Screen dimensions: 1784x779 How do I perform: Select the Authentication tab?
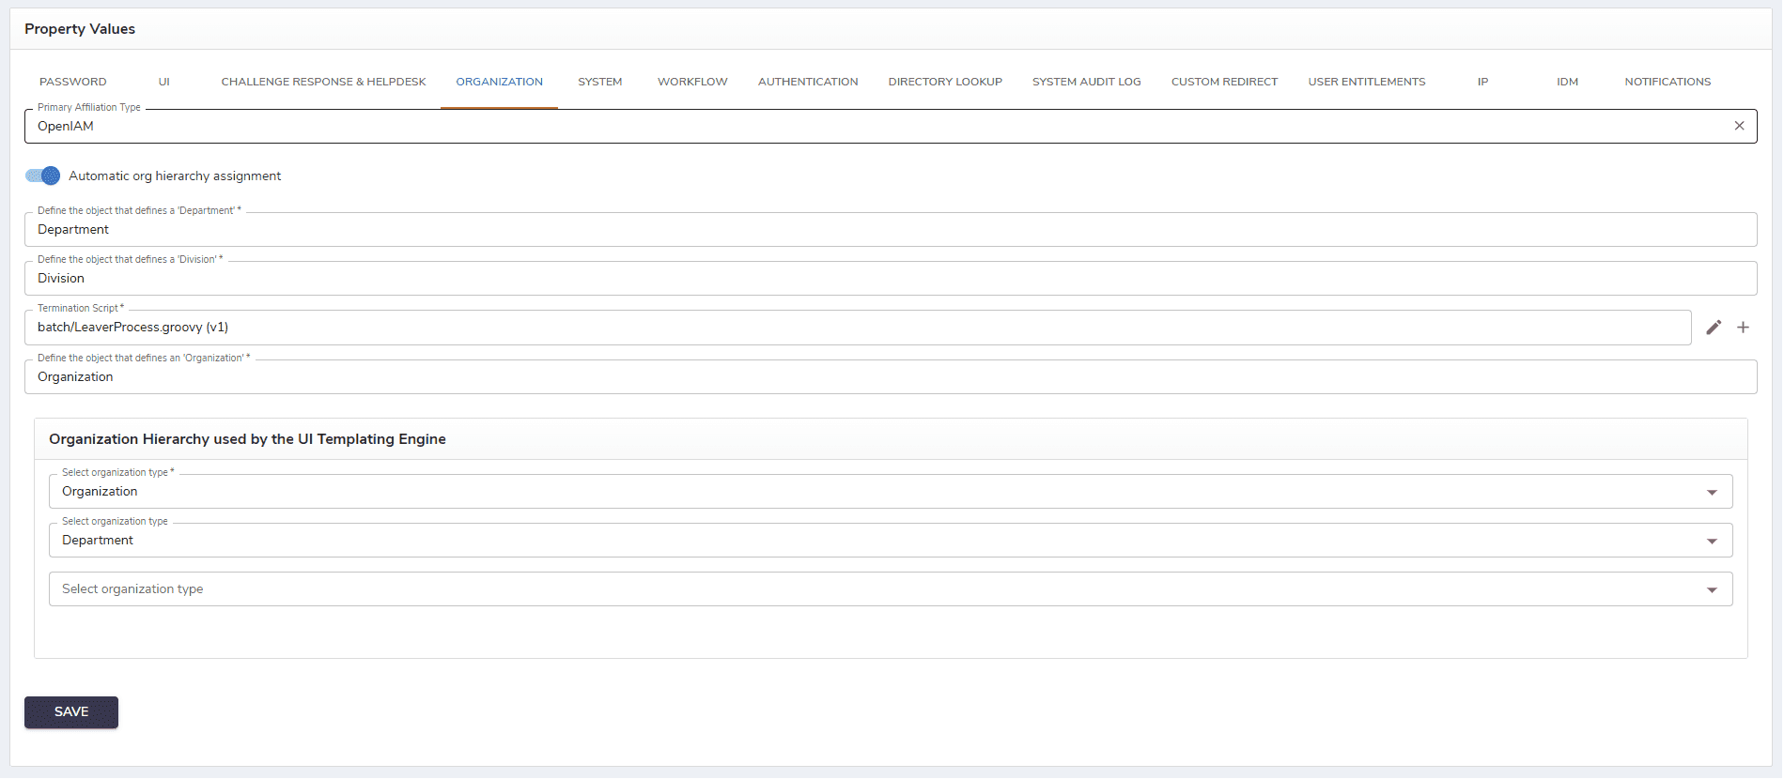(x=808, y=82)
